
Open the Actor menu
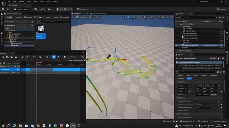coord(49,1)
